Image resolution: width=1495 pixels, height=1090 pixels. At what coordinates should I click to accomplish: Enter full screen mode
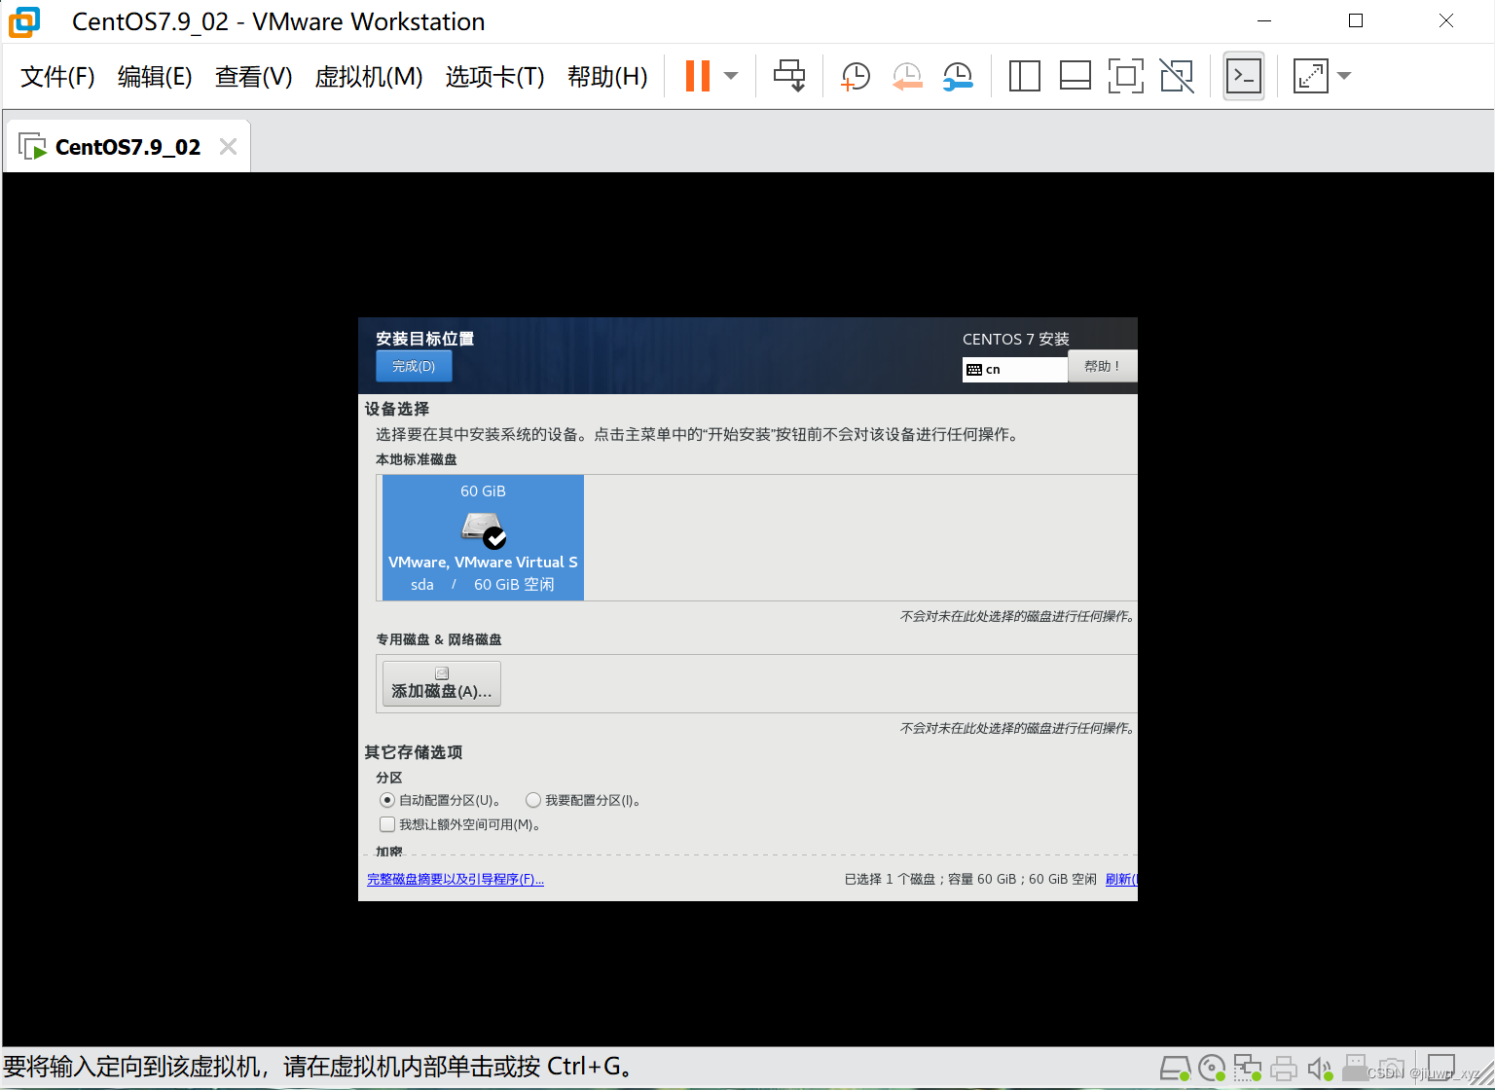[x=1126, y=76]
